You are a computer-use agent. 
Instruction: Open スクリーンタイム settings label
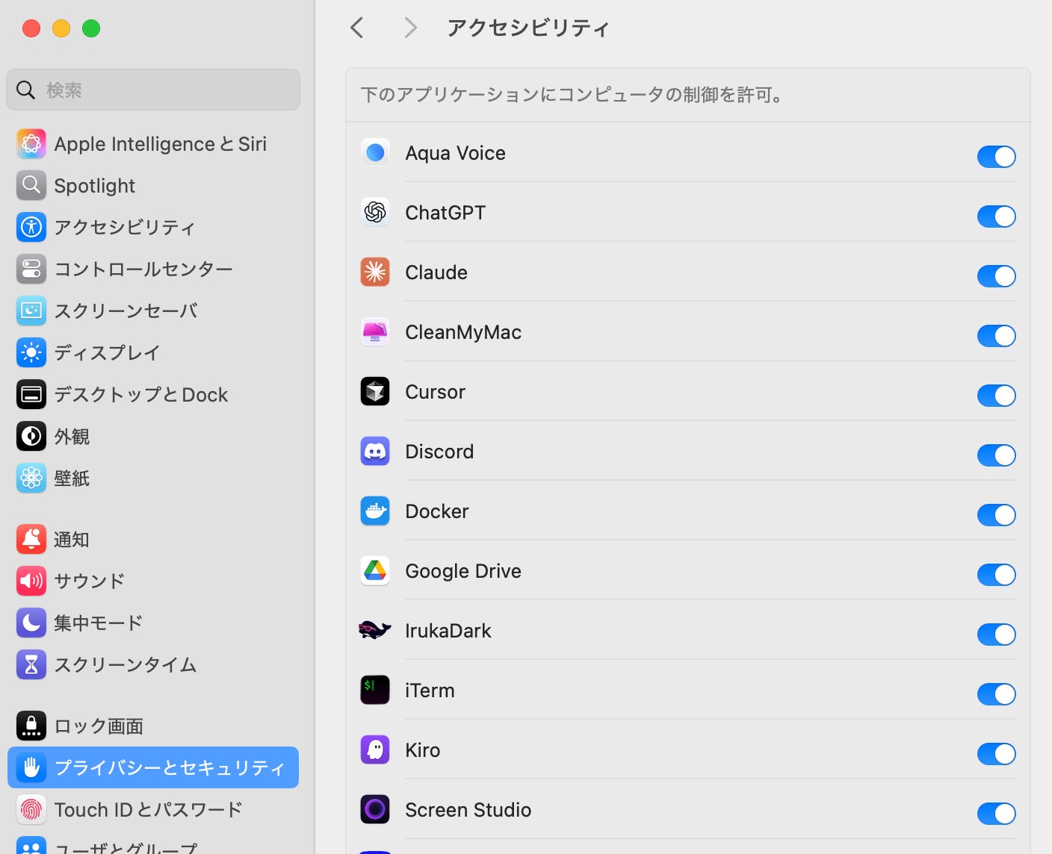click(x=126, y=664)
